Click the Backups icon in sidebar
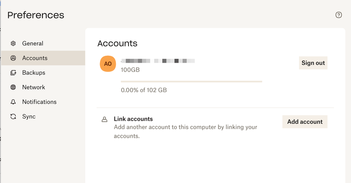The image size is (351, 183). [13, 73]
